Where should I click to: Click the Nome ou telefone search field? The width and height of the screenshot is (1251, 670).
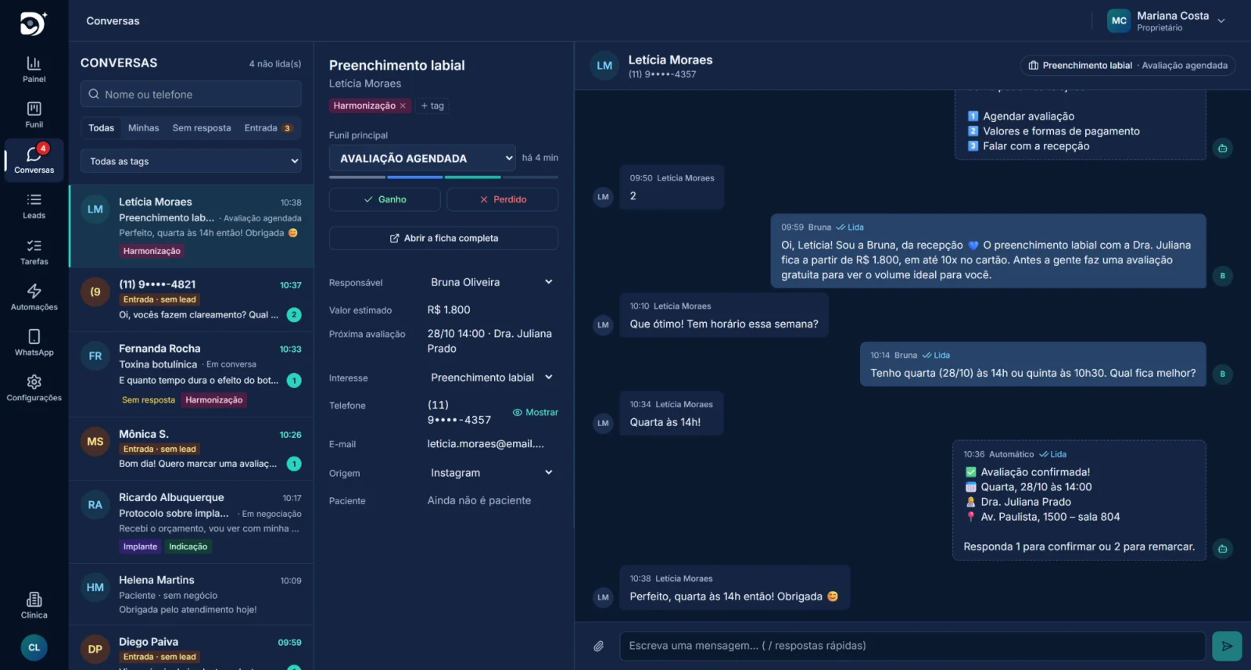[191, 94]
